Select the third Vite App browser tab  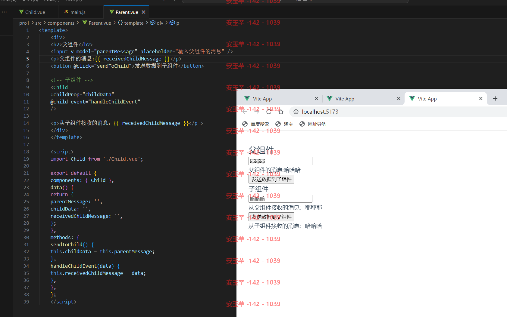(x=446, y=99)
